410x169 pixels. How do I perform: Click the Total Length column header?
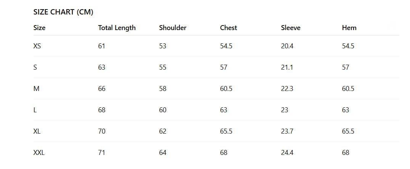coord(117,28)
